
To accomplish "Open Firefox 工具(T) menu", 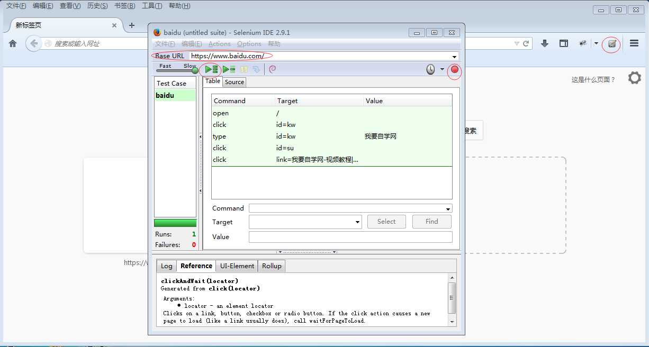I will tap(152, 6).
